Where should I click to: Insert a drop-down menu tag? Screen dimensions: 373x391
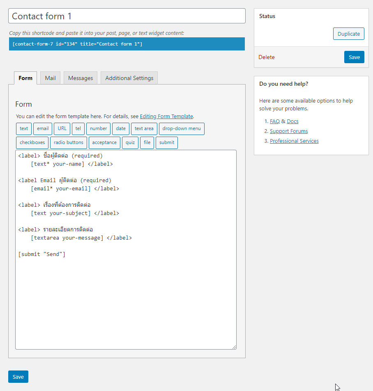click(182, 129)
